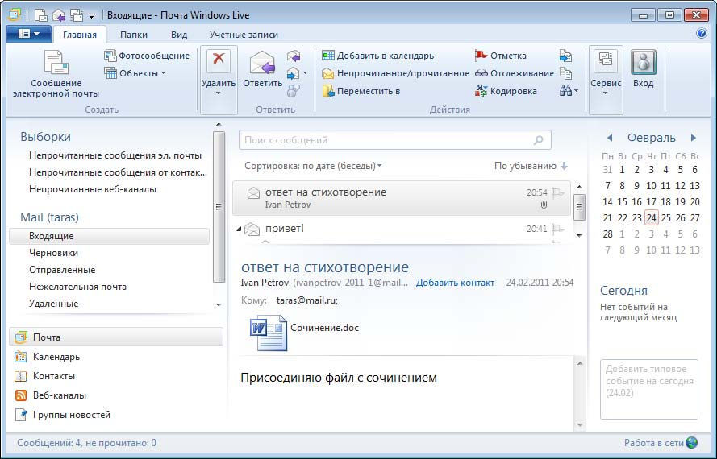Click the folder pane scrollbar thumb

pos(219,207)
